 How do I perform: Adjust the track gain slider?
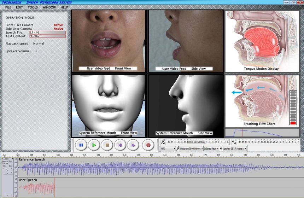point(7,170)
